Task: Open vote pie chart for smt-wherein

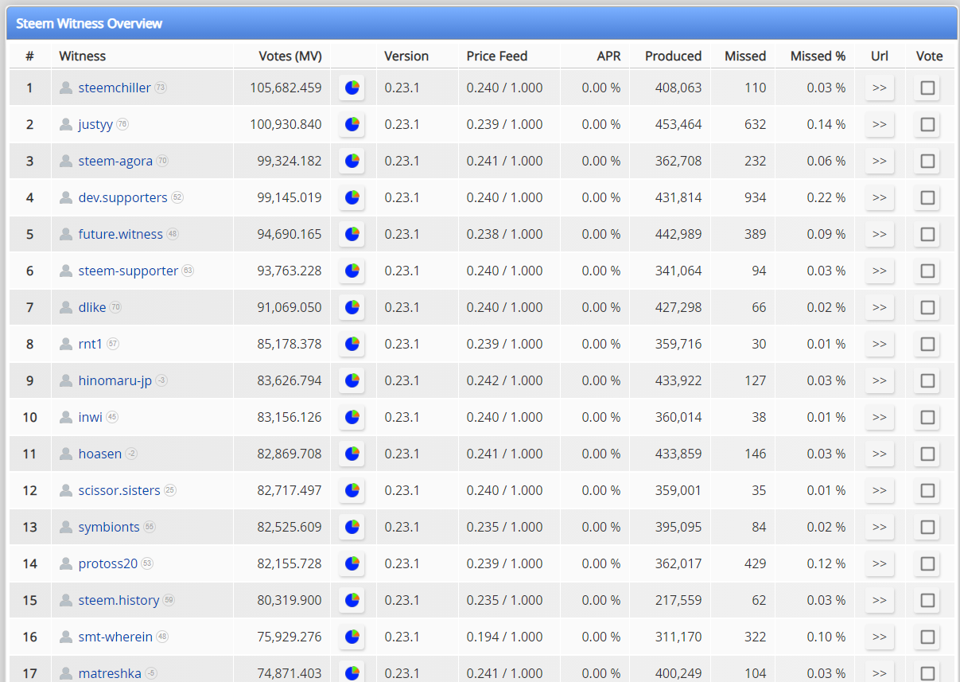Action: pyautogui.click(x=352, y=637)
